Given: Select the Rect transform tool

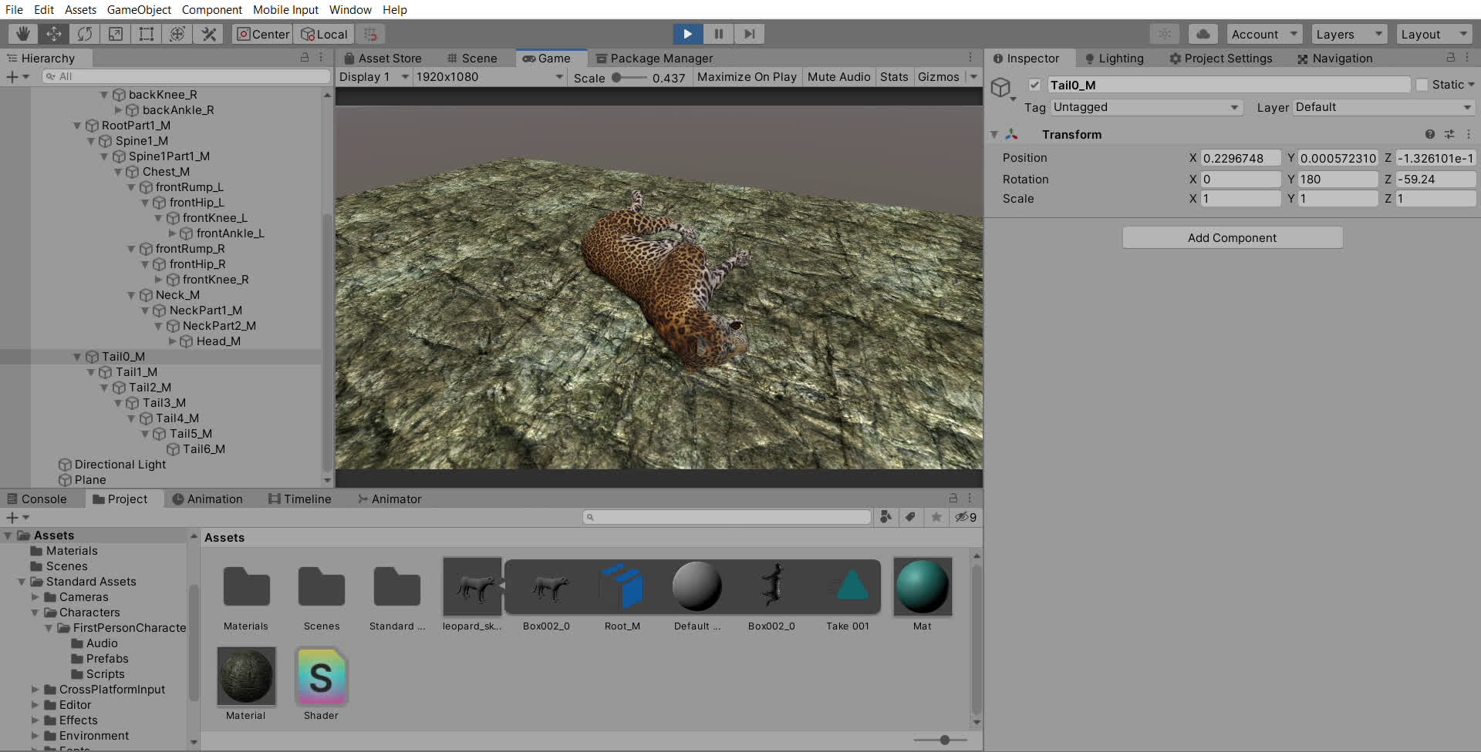Looking at the screenshot, I should [x=147, y=34].
